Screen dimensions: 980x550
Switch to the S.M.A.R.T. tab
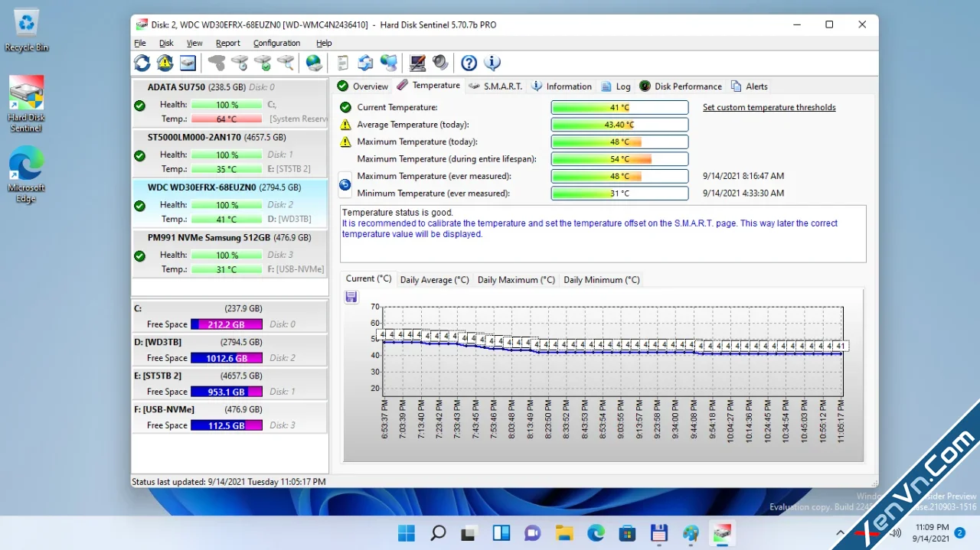[x=495, y=86]
